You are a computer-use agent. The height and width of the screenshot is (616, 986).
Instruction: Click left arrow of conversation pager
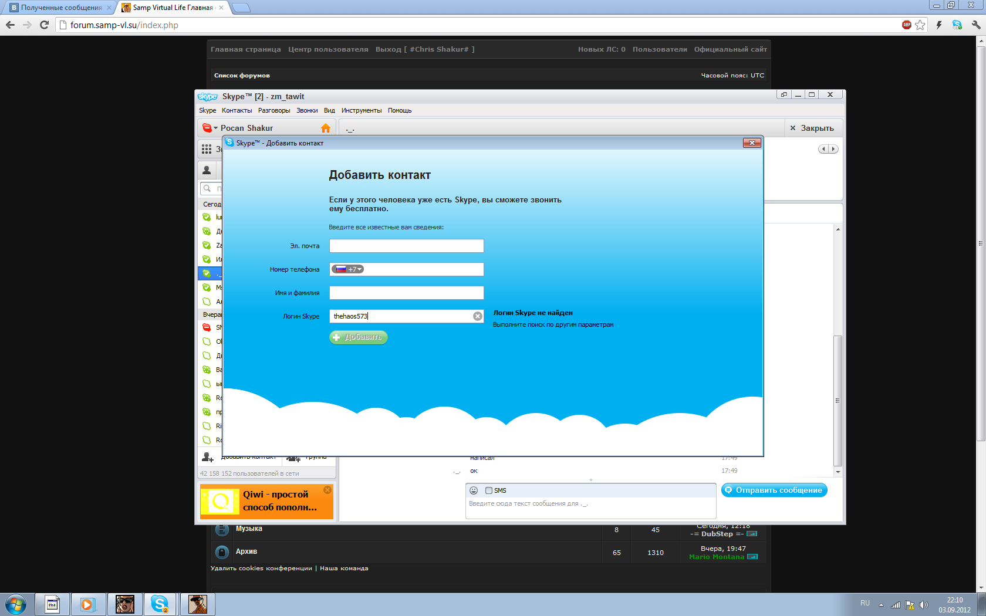coord(823,149)
